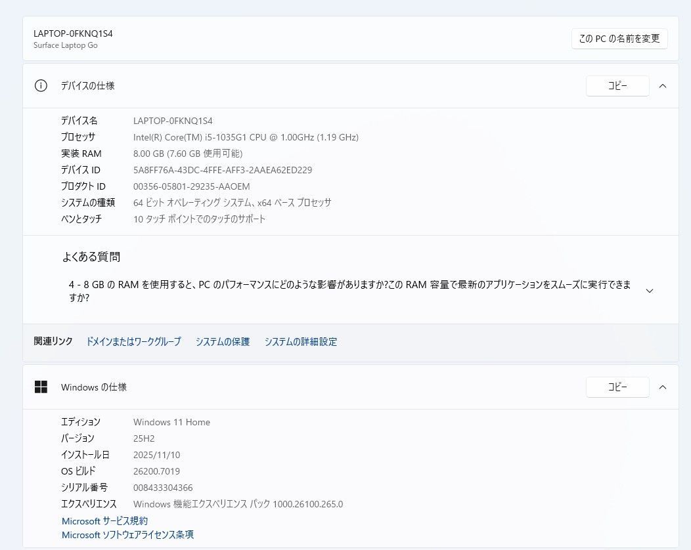Open the Microsoft サービス規約 link
The height and width of the screenshot is (550, 691).
(x=104, y=521)
